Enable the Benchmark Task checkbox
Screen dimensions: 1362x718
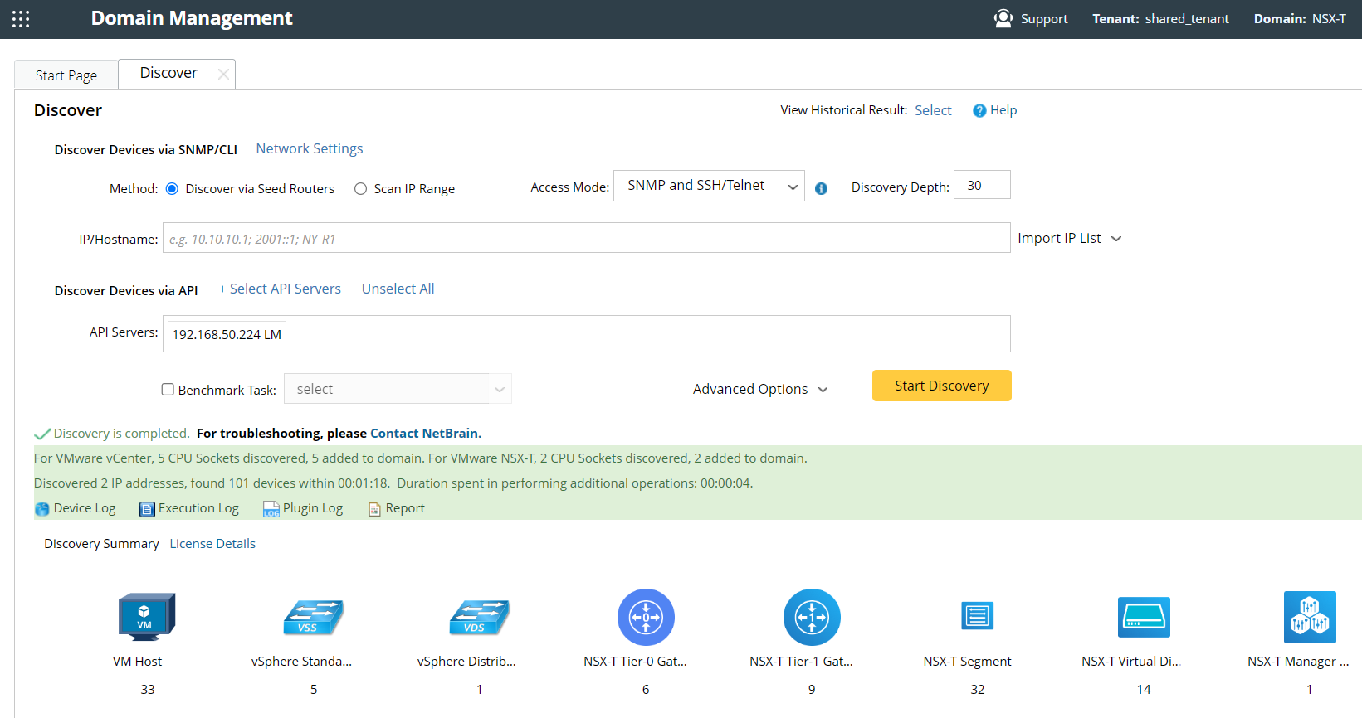point(168,390)
